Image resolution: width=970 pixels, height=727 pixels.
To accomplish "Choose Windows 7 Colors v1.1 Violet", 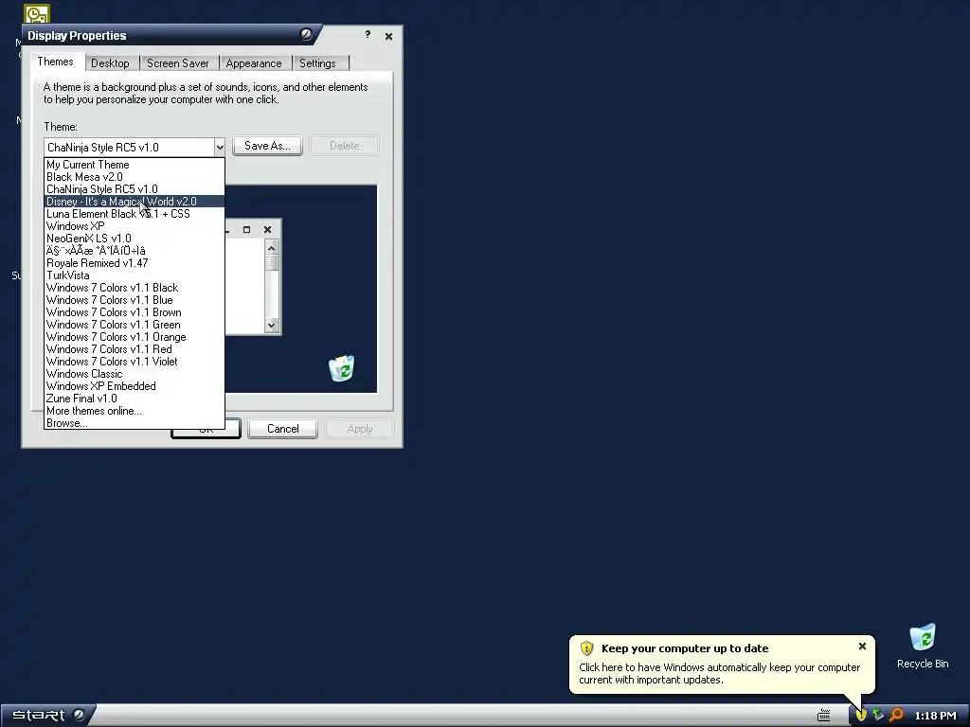I will pos(135,362).
